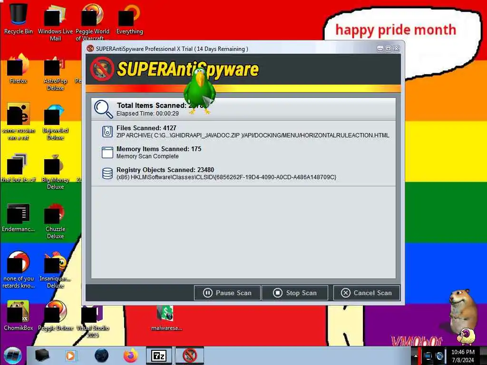Select the 'some russian ran a rat' icon
This screenshot has height=365, width=487.
(x=19, y=122)
